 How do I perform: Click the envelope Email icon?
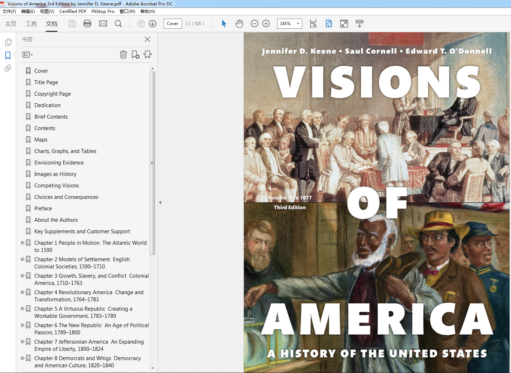point(103,24)
